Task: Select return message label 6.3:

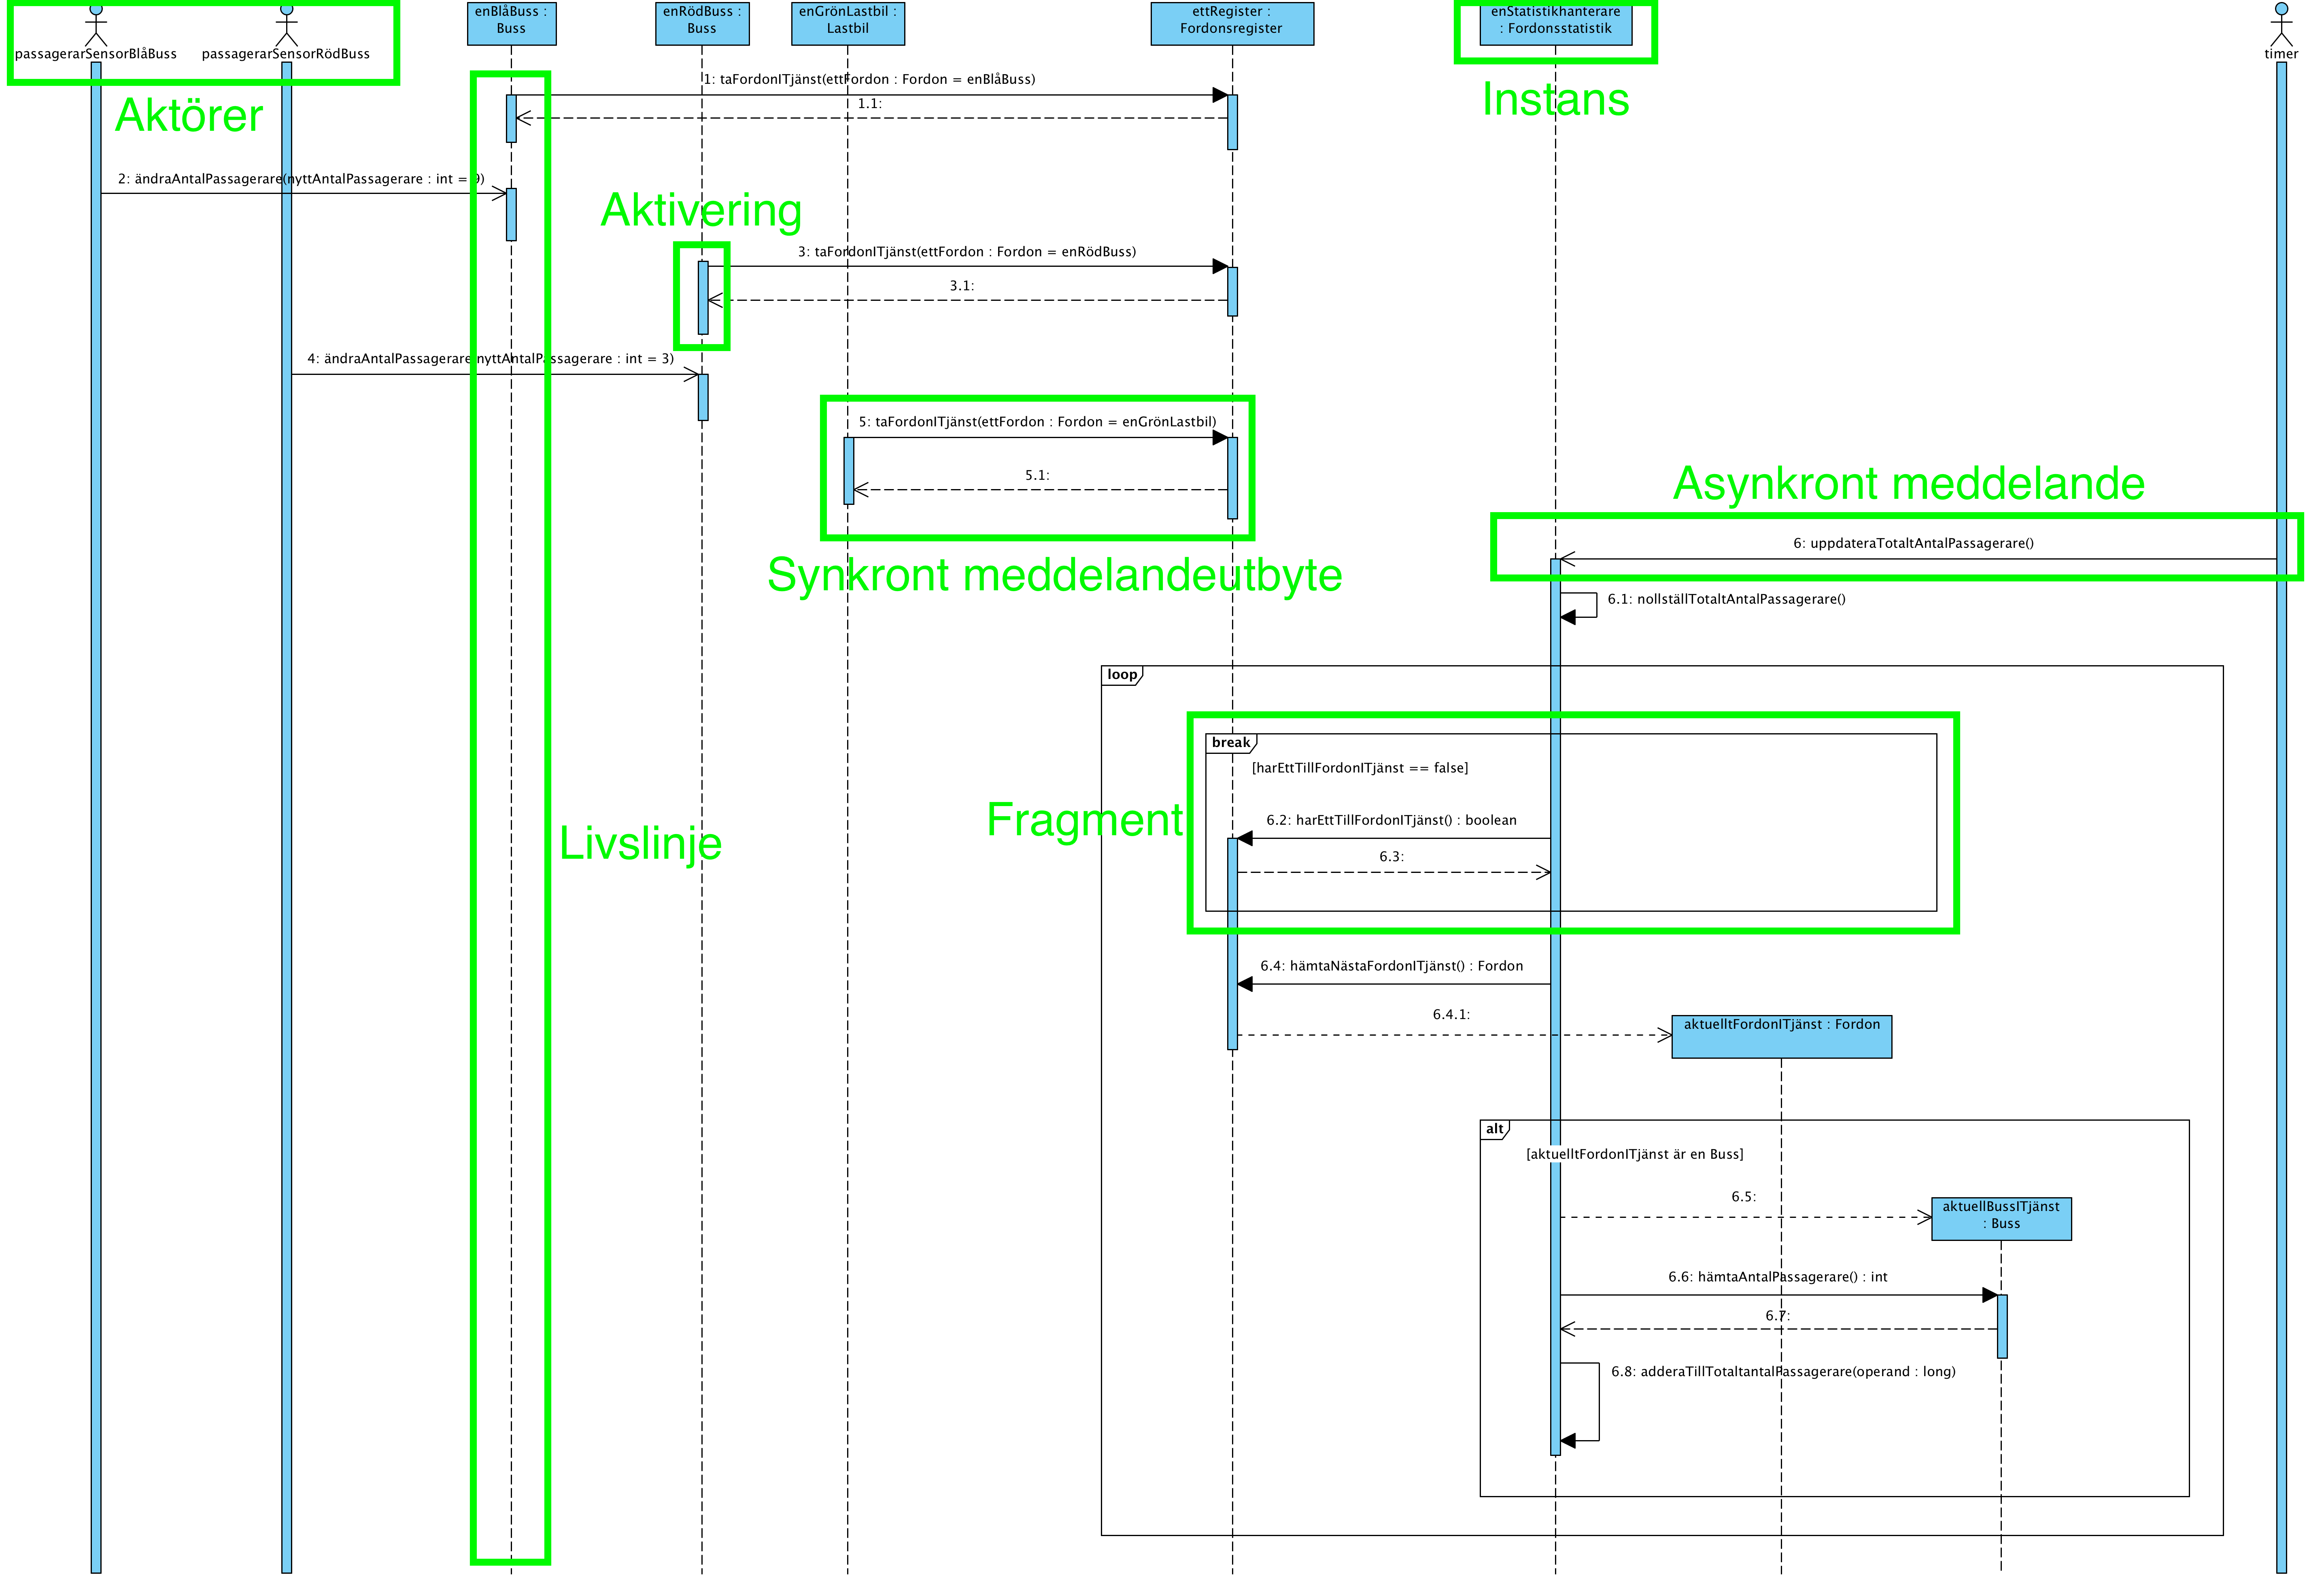Action: click(x=1391, y=857)
